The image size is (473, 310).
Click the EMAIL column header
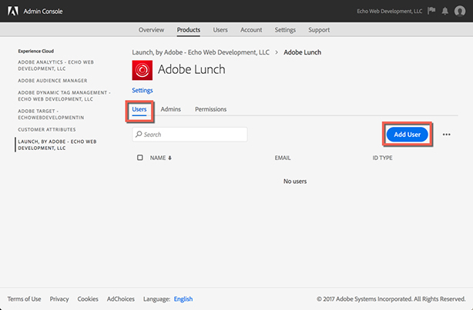283,158
